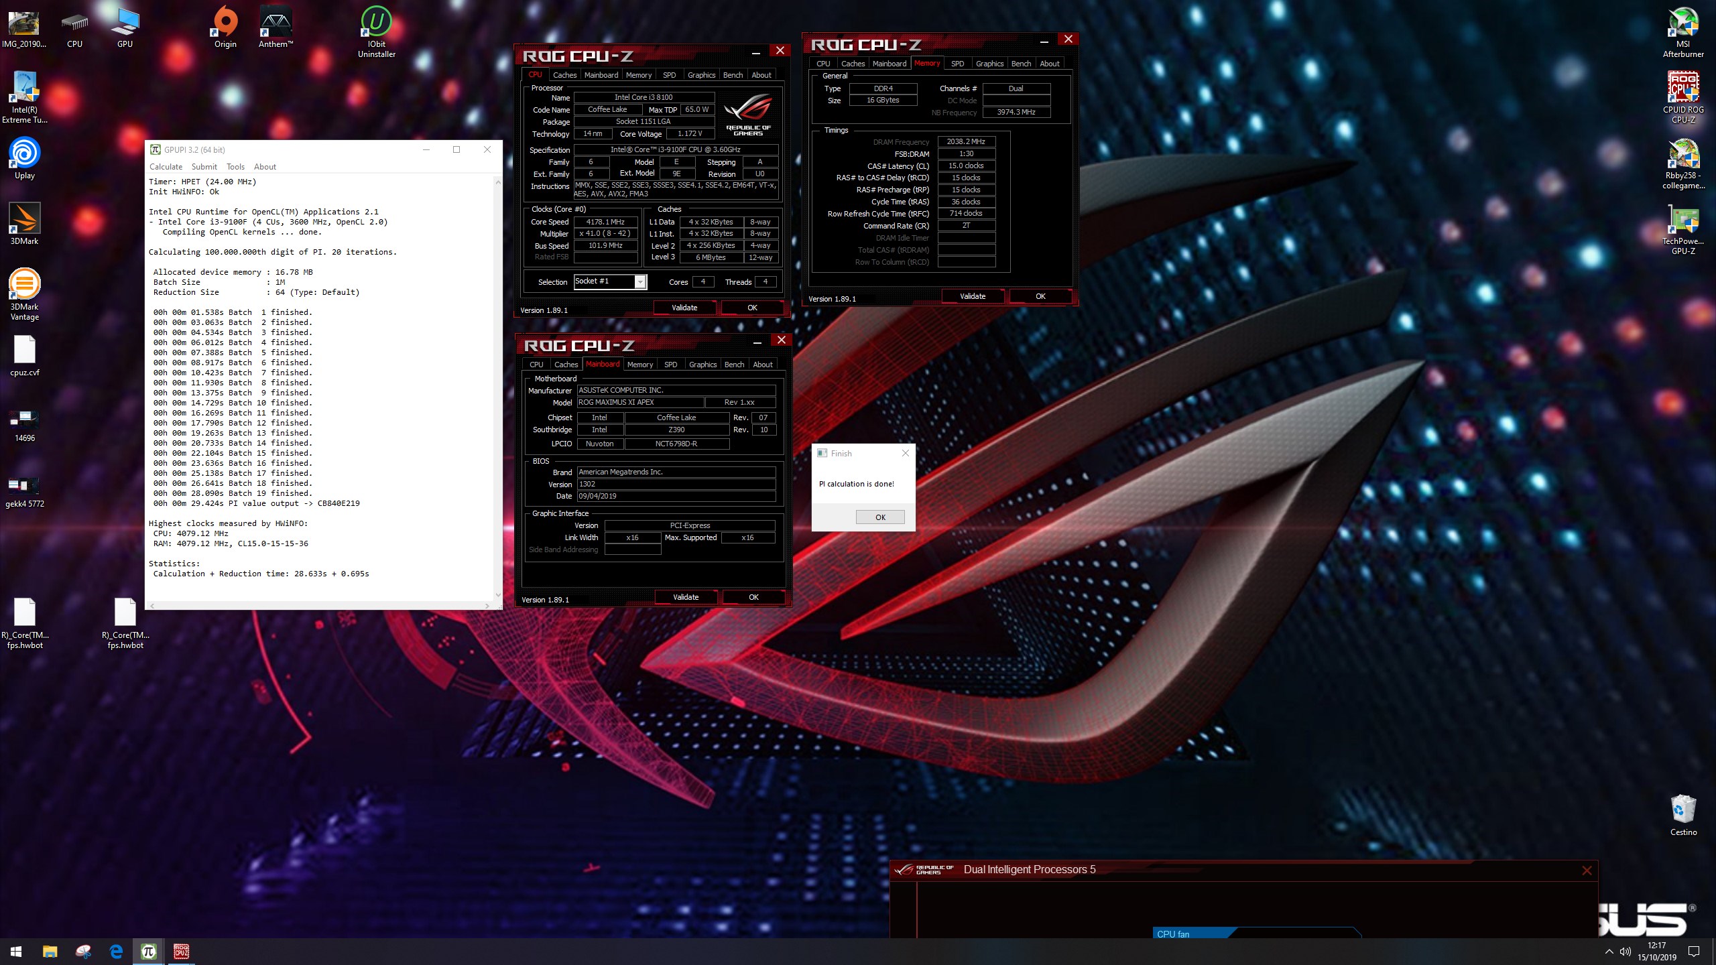Open MSI Afterburner shortcut
This screenshot has height=965, width=1716.
(1683, 32)
